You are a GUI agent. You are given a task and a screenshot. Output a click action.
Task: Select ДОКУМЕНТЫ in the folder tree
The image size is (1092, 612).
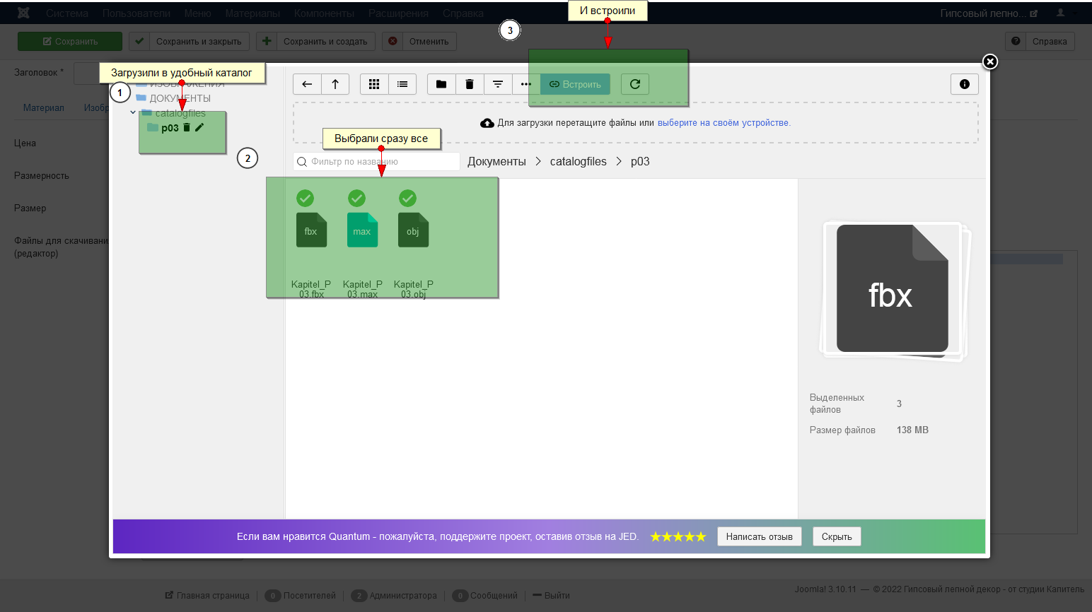180,98
